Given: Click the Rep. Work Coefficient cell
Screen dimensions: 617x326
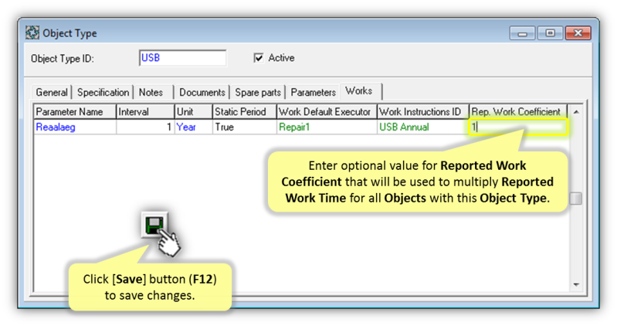Looking at the screenshot, I should point(518,127).
